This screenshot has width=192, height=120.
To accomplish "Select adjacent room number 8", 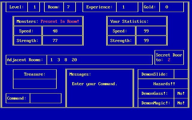I will 66,60.
